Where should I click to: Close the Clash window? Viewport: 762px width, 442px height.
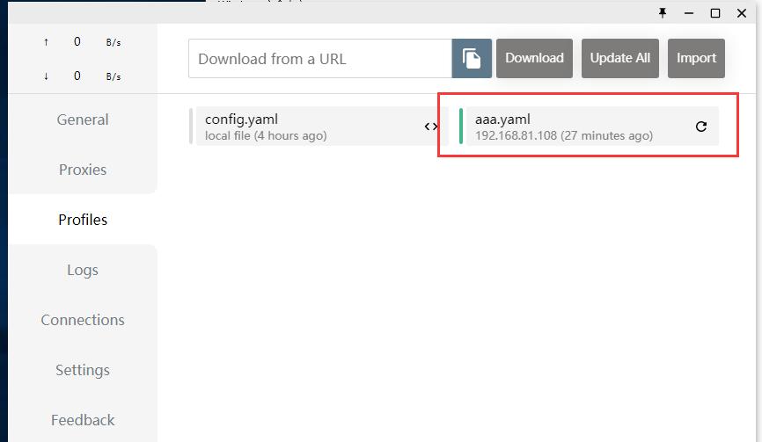[x=742, y=13]
